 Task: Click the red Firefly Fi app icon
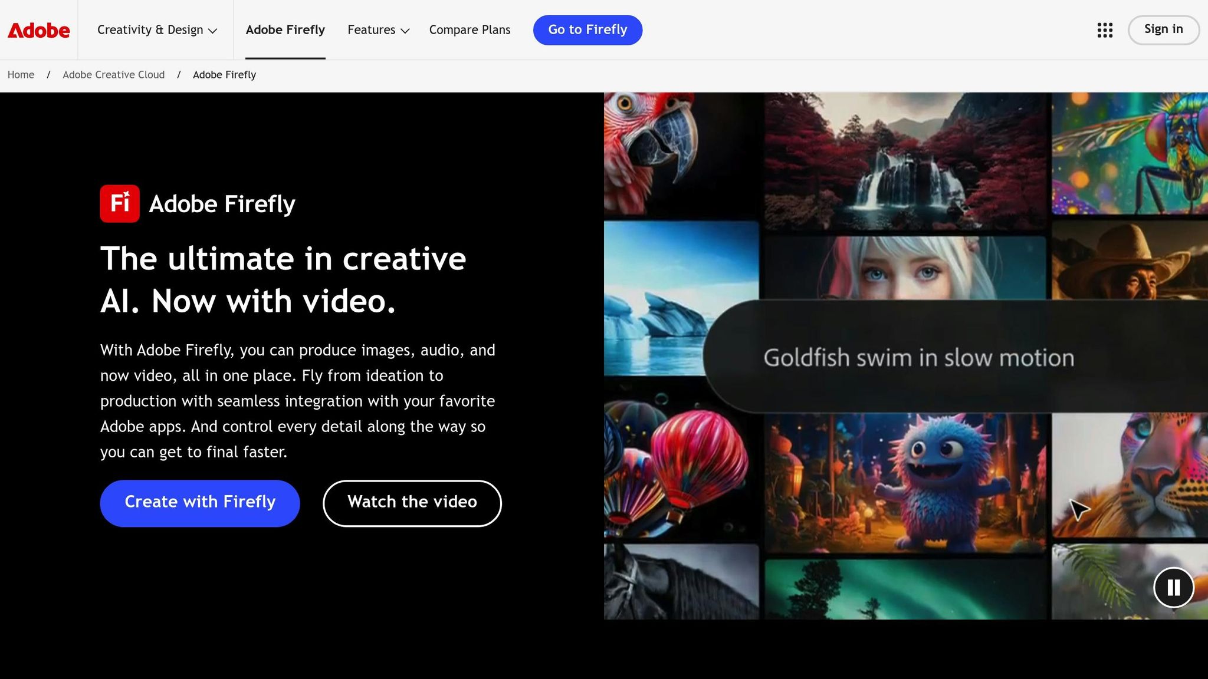click(x=120, y=203)
